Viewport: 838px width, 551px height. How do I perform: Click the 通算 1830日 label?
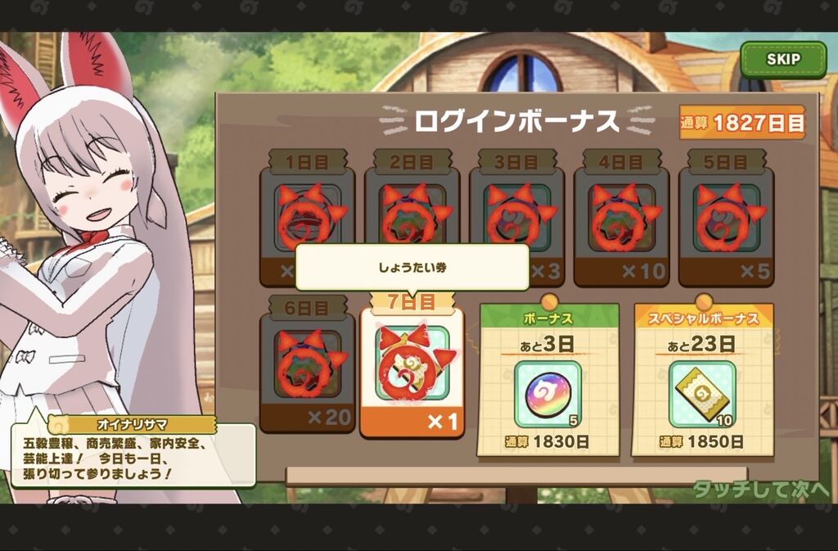(x=547, y=442)
